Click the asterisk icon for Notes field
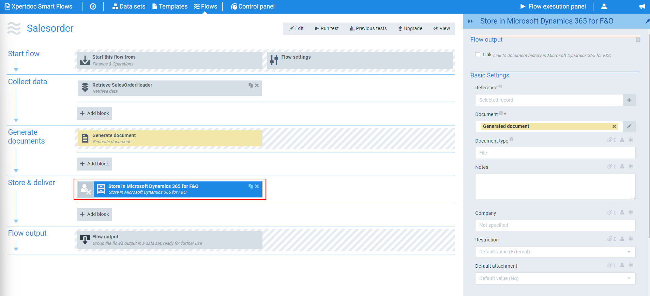 click(x=631, y=166)
